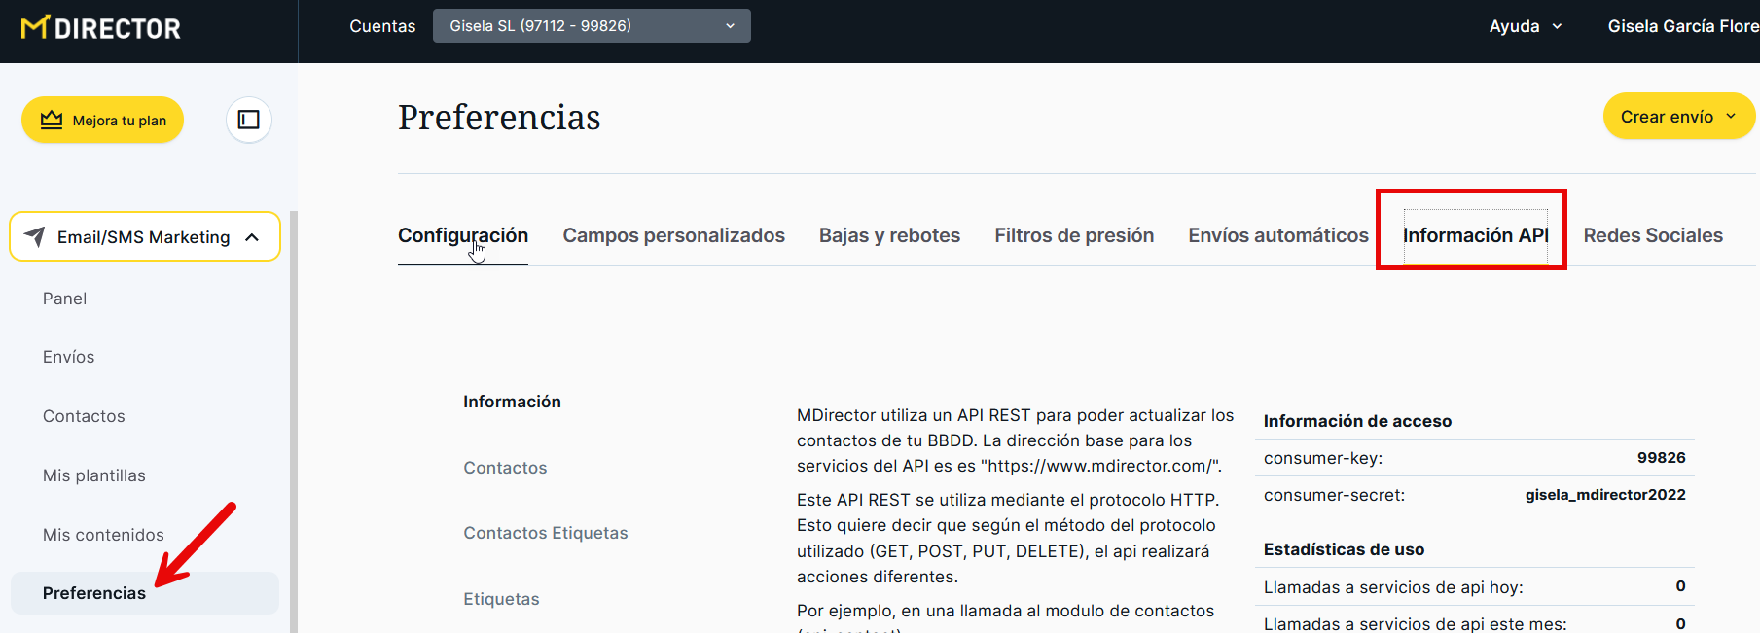Collapse the Email/SMS Marketing section chevron
The image size is (1760, 633).
click(x=253, y=237)
